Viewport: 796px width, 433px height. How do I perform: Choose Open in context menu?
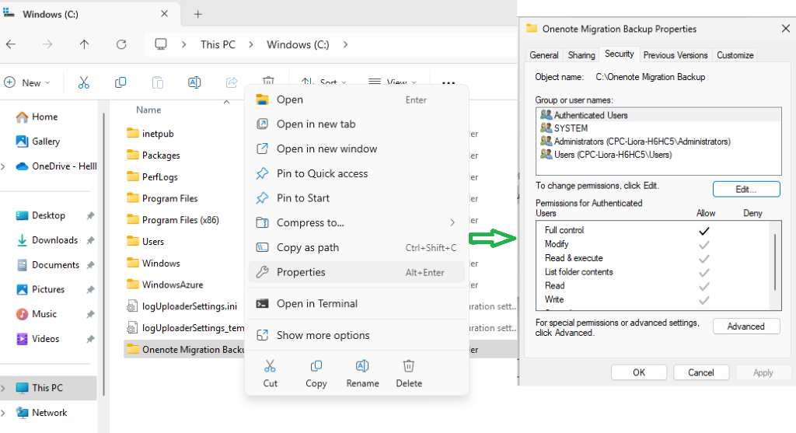click(x=356, y=100)
